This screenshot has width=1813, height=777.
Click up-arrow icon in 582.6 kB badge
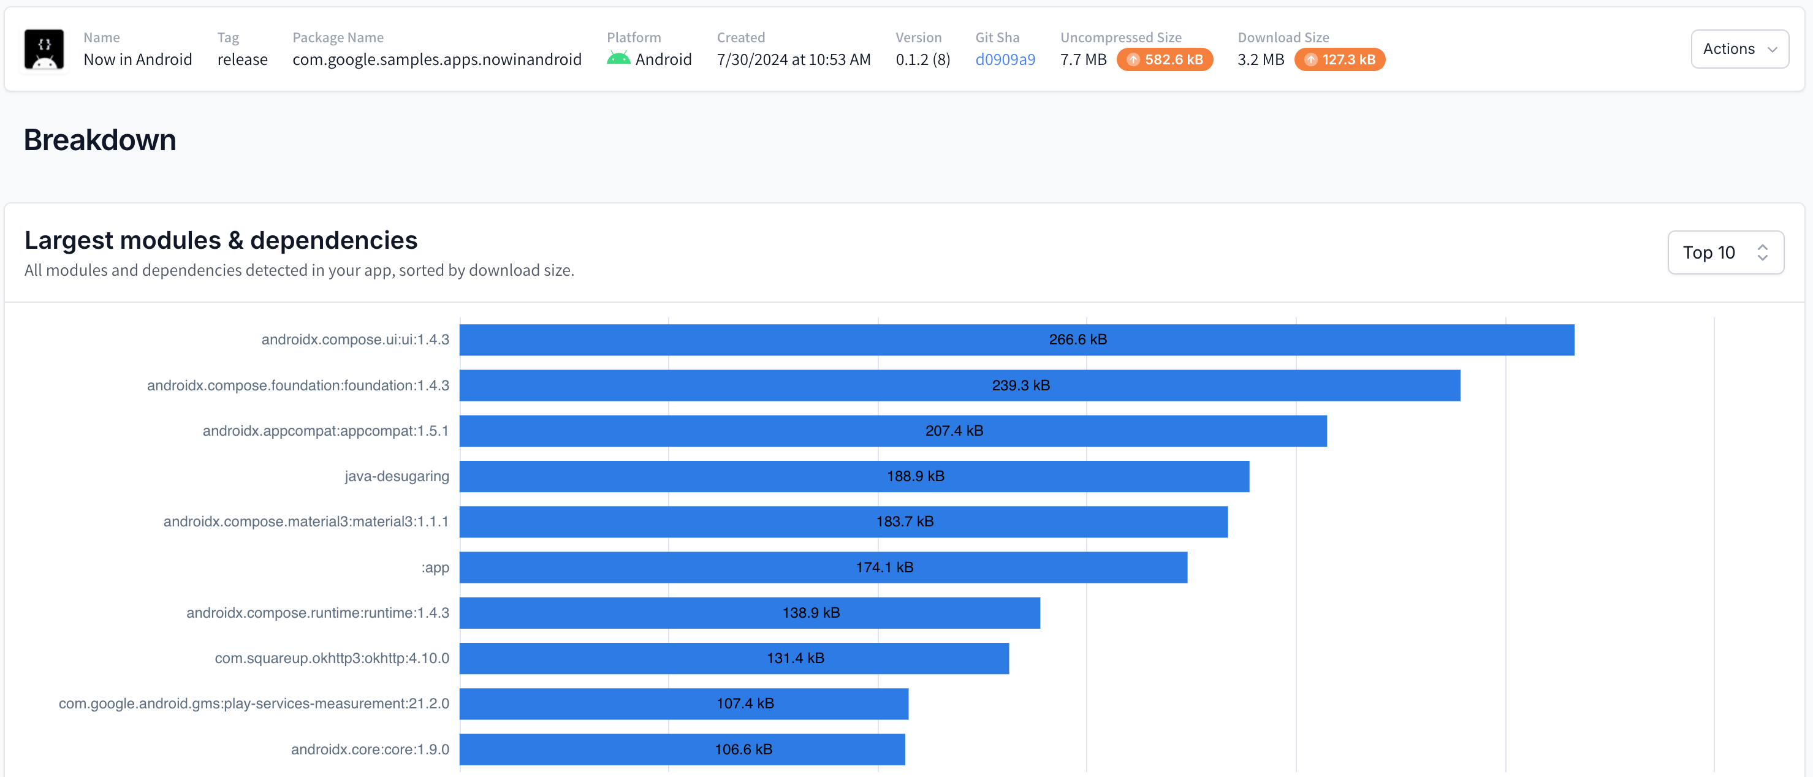pos(1133,60)
